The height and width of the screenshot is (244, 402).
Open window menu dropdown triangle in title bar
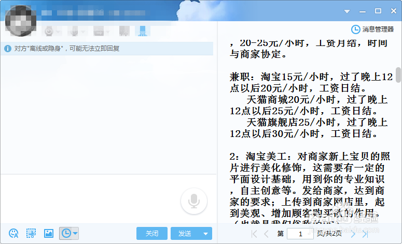click(347, 11)
